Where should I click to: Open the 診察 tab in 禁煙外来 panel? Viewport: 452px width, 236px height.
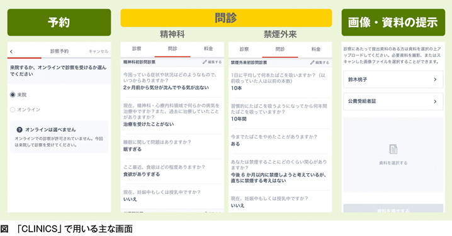pyautogui.click(x=244, y=49)
